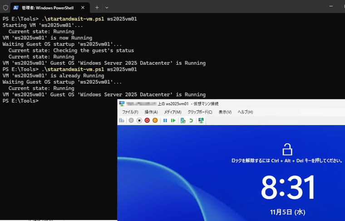
Task: Minimize the Windows Terminal window
Action: pos(331,6)
